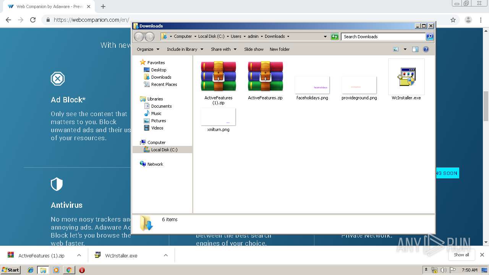Image resolution: width=489 pixels, height=275 pixels.
Task: Select faceholidays.png thumbnail
Action: (312, 85)
